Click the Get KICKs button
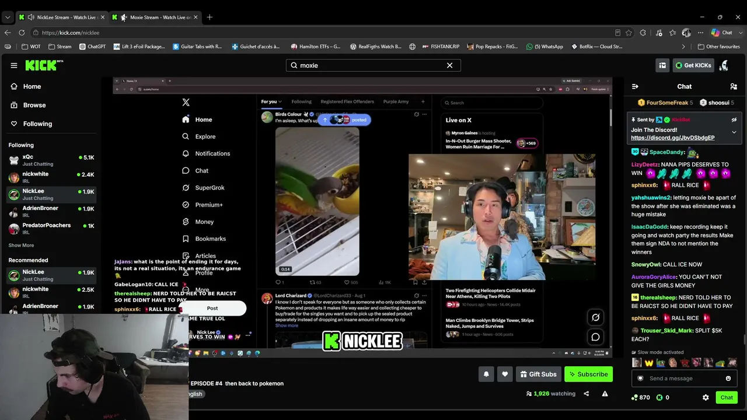Viewport: 747px width, 420px height. coord(693,65)
